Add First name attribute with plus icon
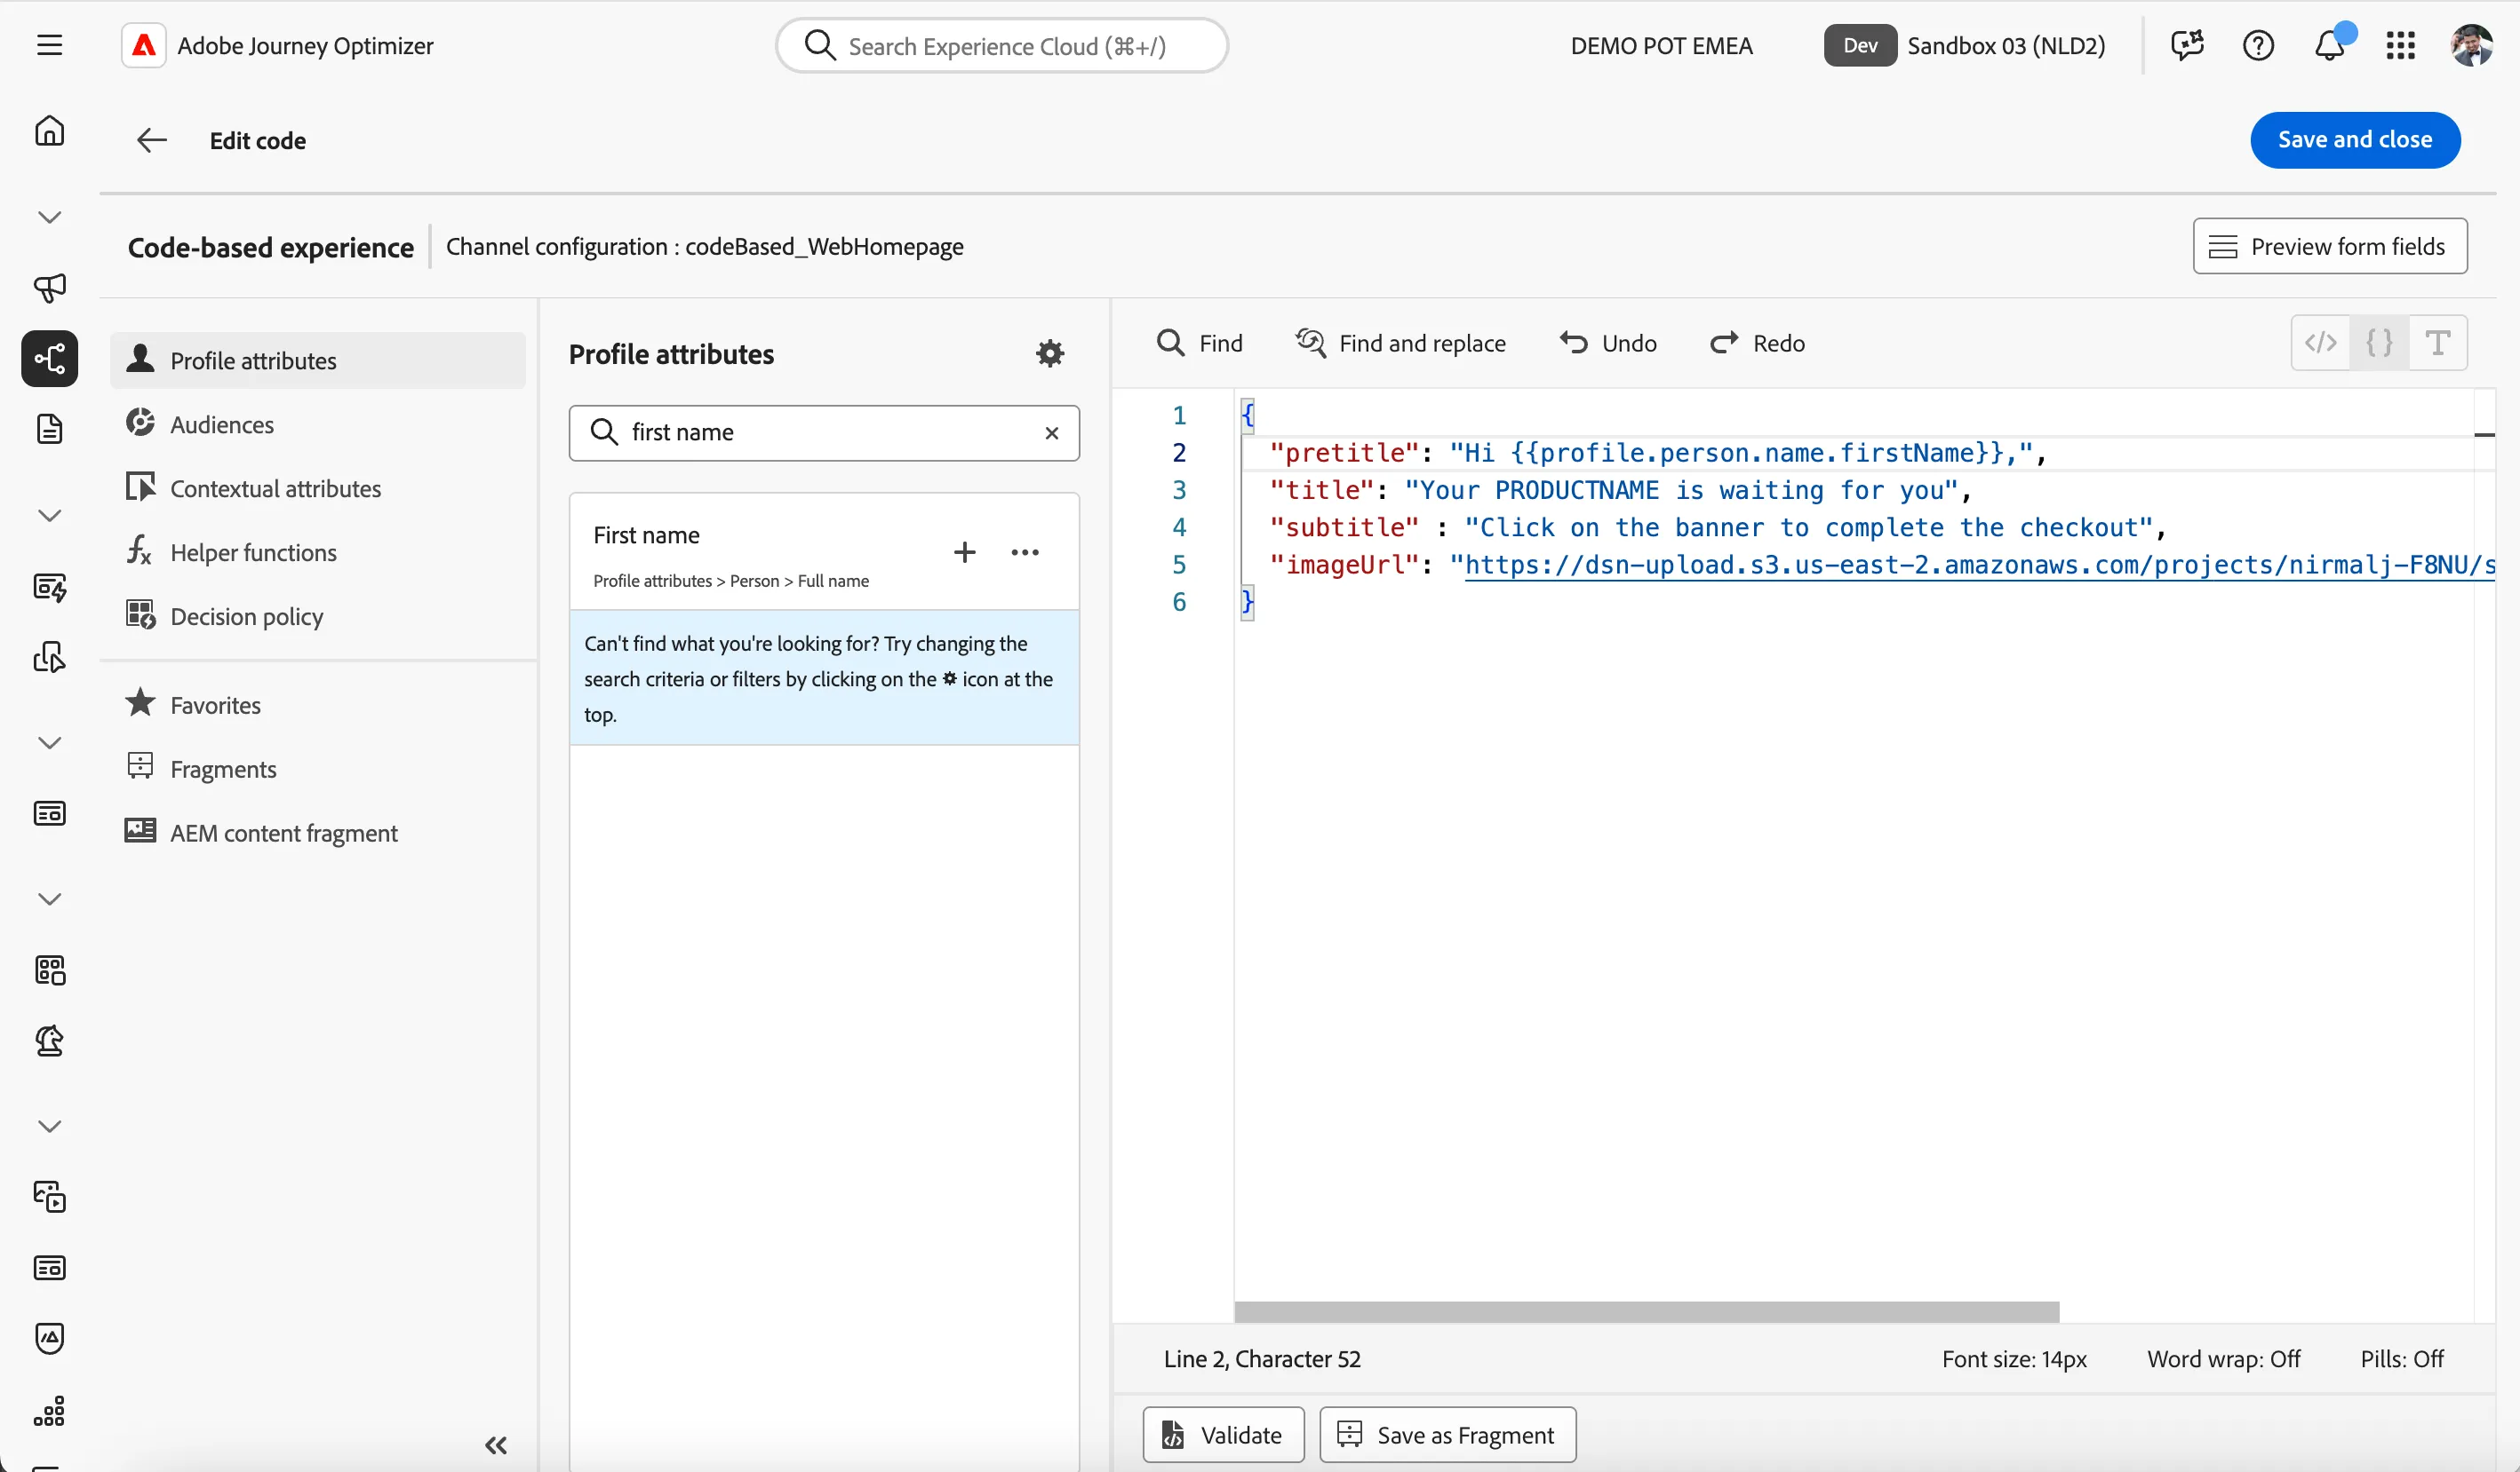2520x1472 pixels. [x=964, y=551]
